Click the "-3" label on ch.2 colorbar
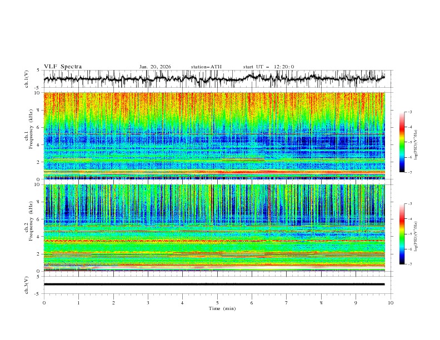This screenshot has width=440, height=340. (x=410, y=204)
